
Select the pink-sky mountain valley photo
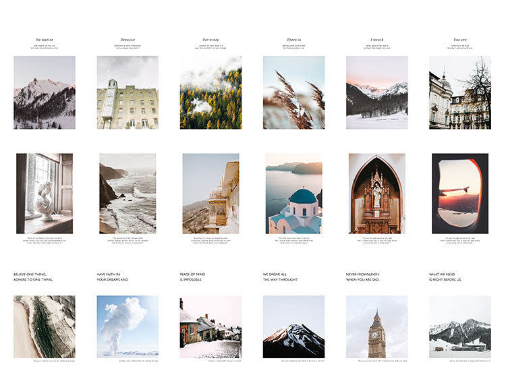(377, 92)
